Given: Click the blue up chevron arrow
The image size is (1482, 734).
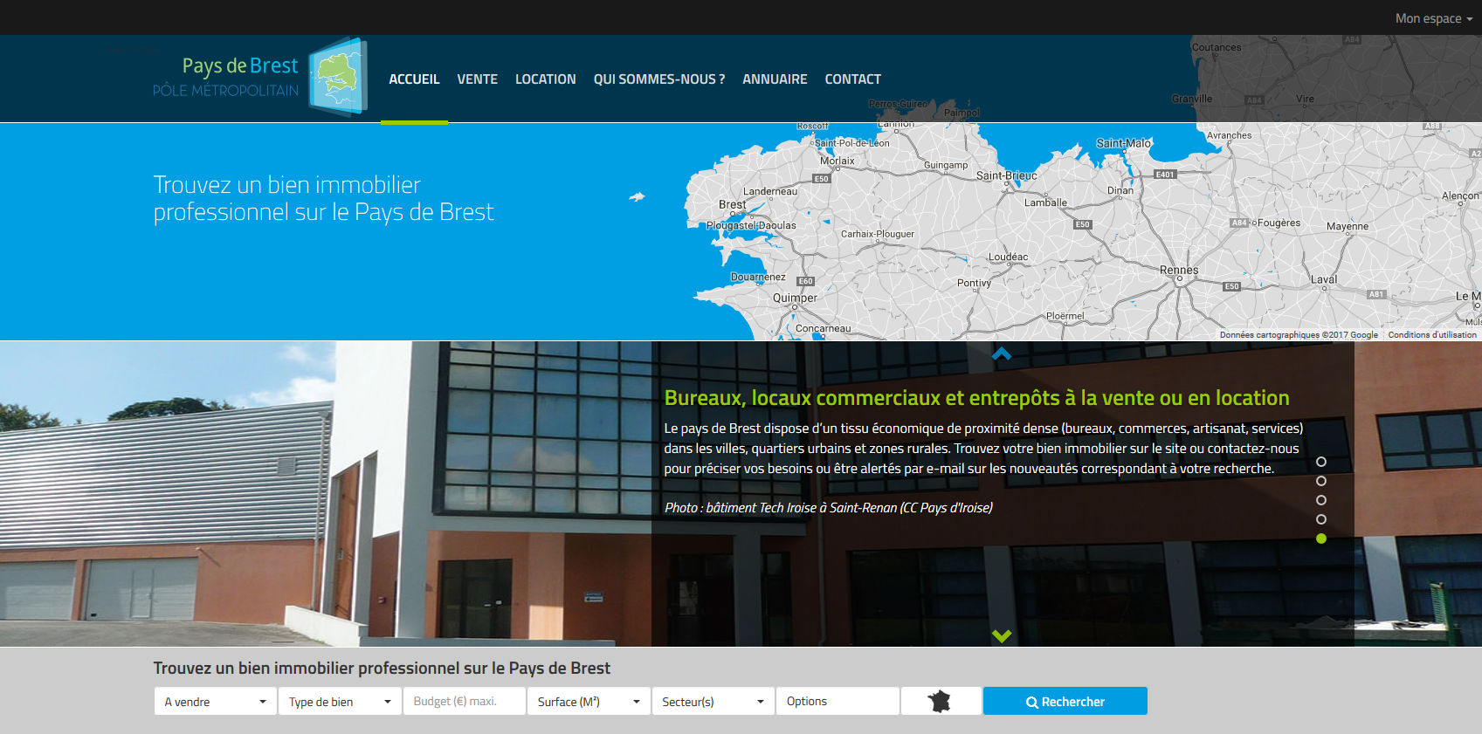Looking at the screenshot, I should [x=1002, y=353].
